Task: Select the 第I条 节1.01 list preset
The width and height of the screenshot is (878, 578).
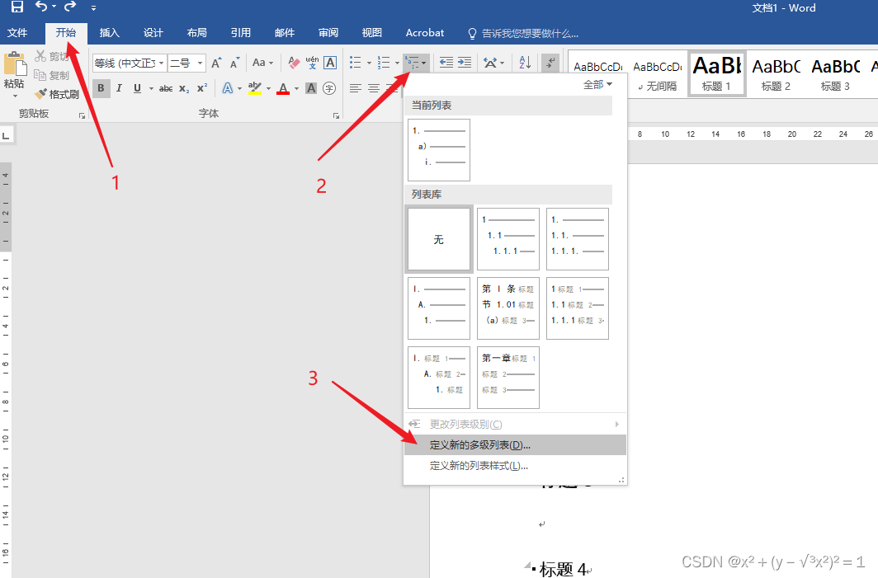Action: 507,308
